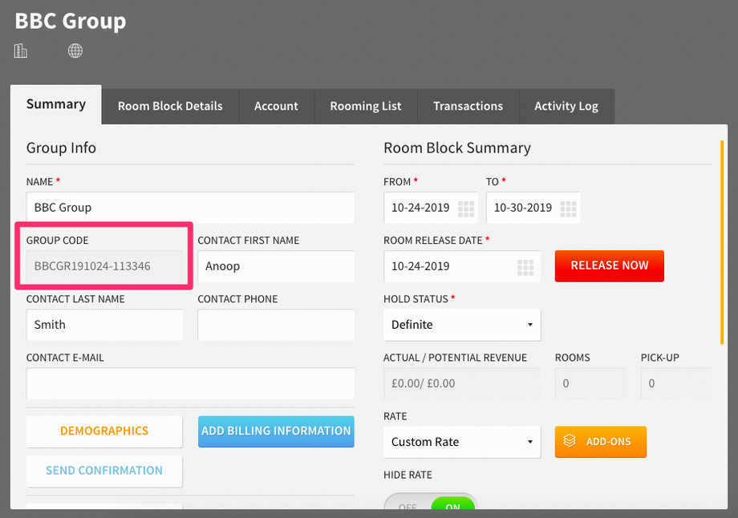Click the globe icon under the title

[75, 51]
